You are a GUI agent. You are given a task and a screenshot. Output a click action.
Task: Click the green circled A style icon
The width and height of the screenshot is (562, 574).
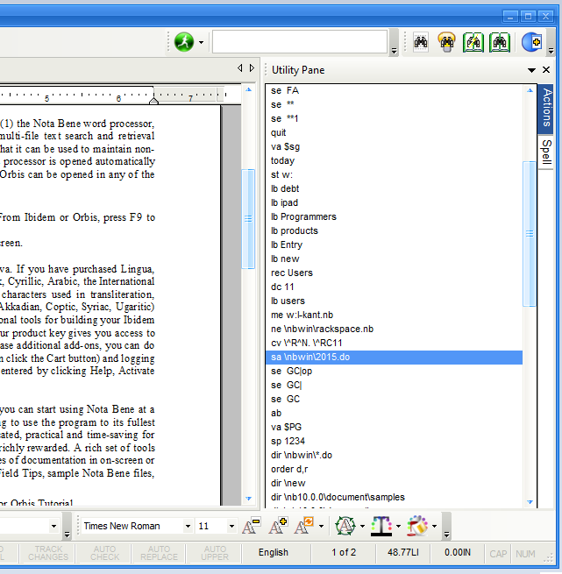[345, 526]
